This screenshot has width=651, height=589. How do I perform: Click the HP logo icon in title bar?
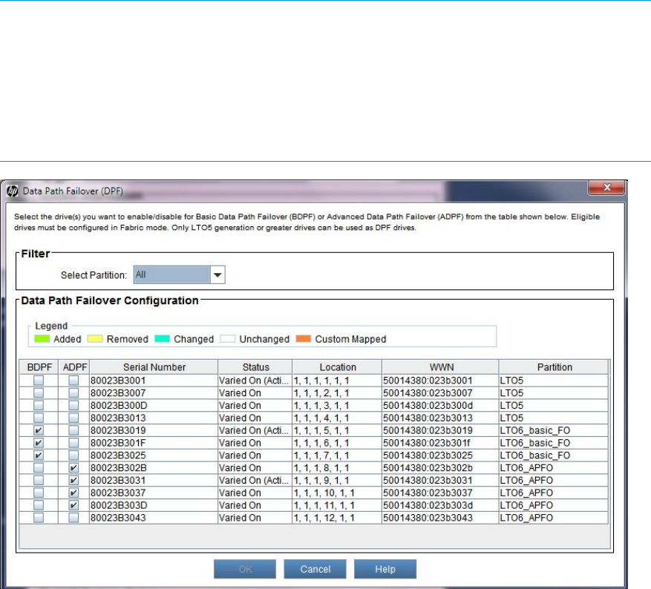(x=12, y=191)
